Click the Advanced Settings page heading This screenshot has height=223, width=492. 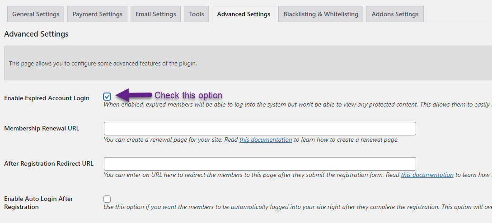click(36, 34)
